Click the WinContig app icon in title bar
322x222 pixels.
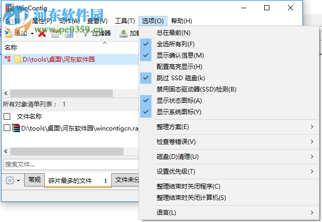(x=9, y=8)
